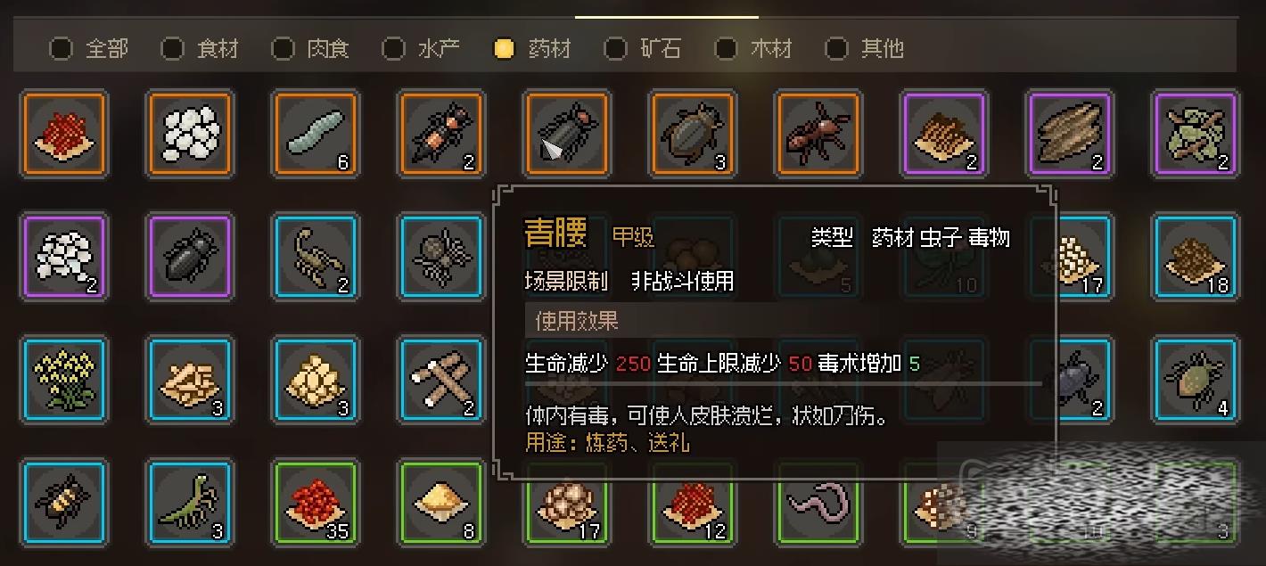Select the spider item in blue frame

coord(440,257)
